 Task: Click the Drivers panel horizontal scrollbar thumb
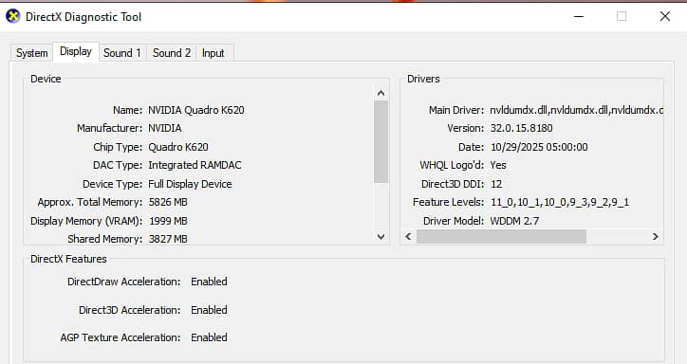tap(501, 237)
